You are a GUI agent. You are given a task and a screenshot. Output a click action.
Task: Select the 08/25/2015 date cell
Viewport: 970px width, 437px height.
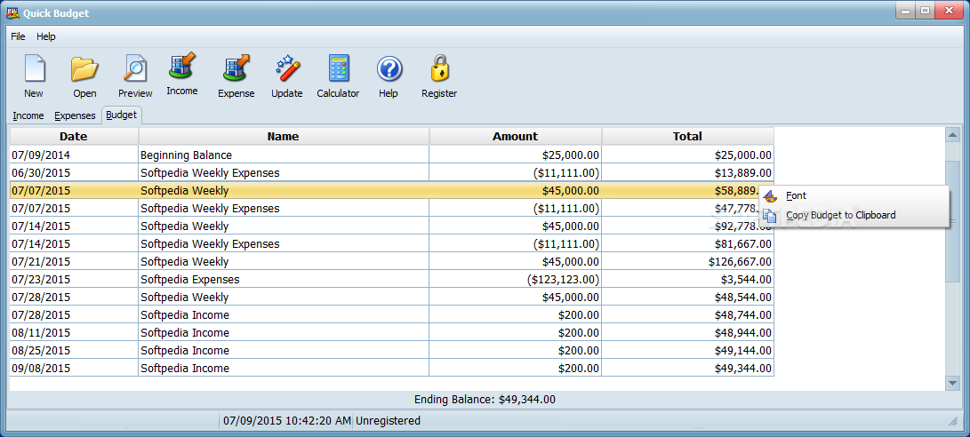[x=74, y=351]
